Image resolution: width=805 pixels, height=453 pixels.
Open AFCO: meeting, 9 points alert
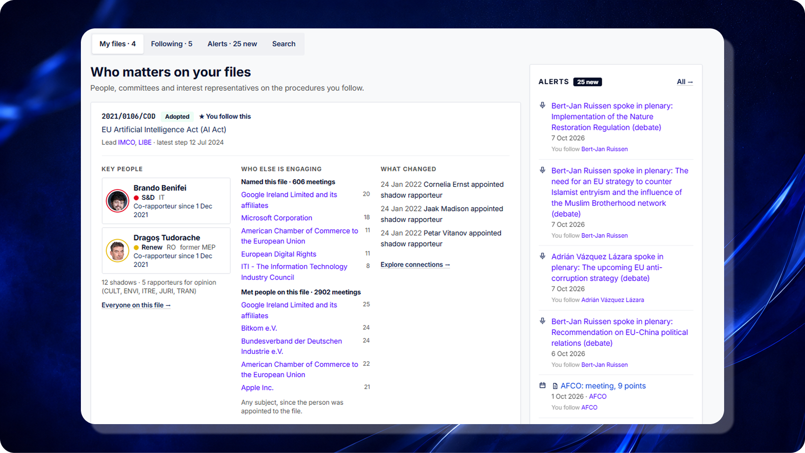[x=603, y=386]
